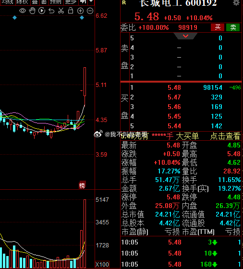243x269 pixels.
Task: Click the tallest red volume bar
Action: point(85,233)
